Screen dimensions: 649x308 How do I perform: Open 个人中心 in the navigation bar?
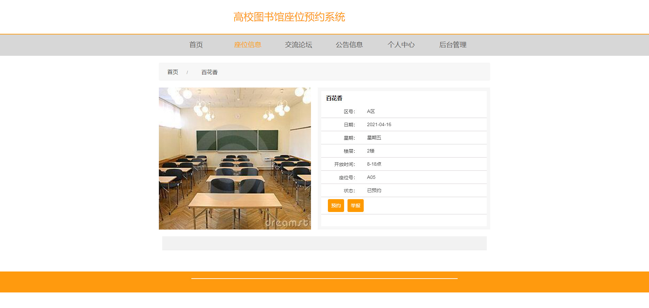point(401,45)
